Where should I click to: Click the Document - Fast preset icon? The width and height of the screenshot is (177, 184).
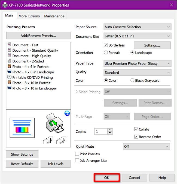pos(9,45)
